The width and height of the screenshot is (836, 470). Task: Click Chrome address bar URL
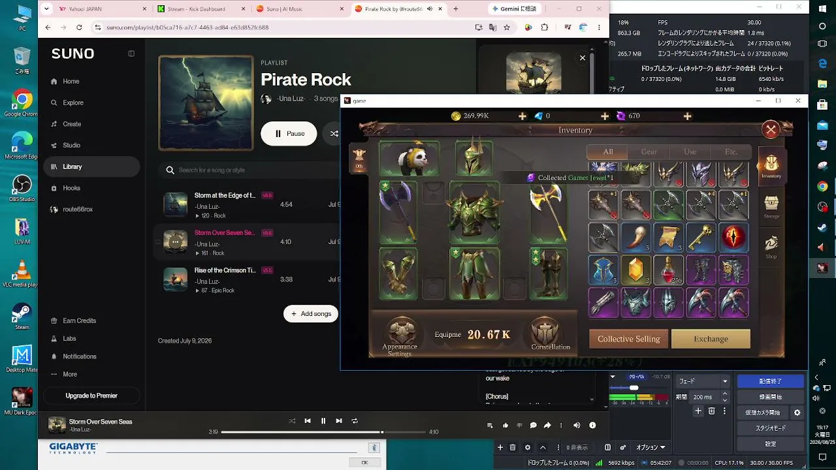(x=186, y=27)
